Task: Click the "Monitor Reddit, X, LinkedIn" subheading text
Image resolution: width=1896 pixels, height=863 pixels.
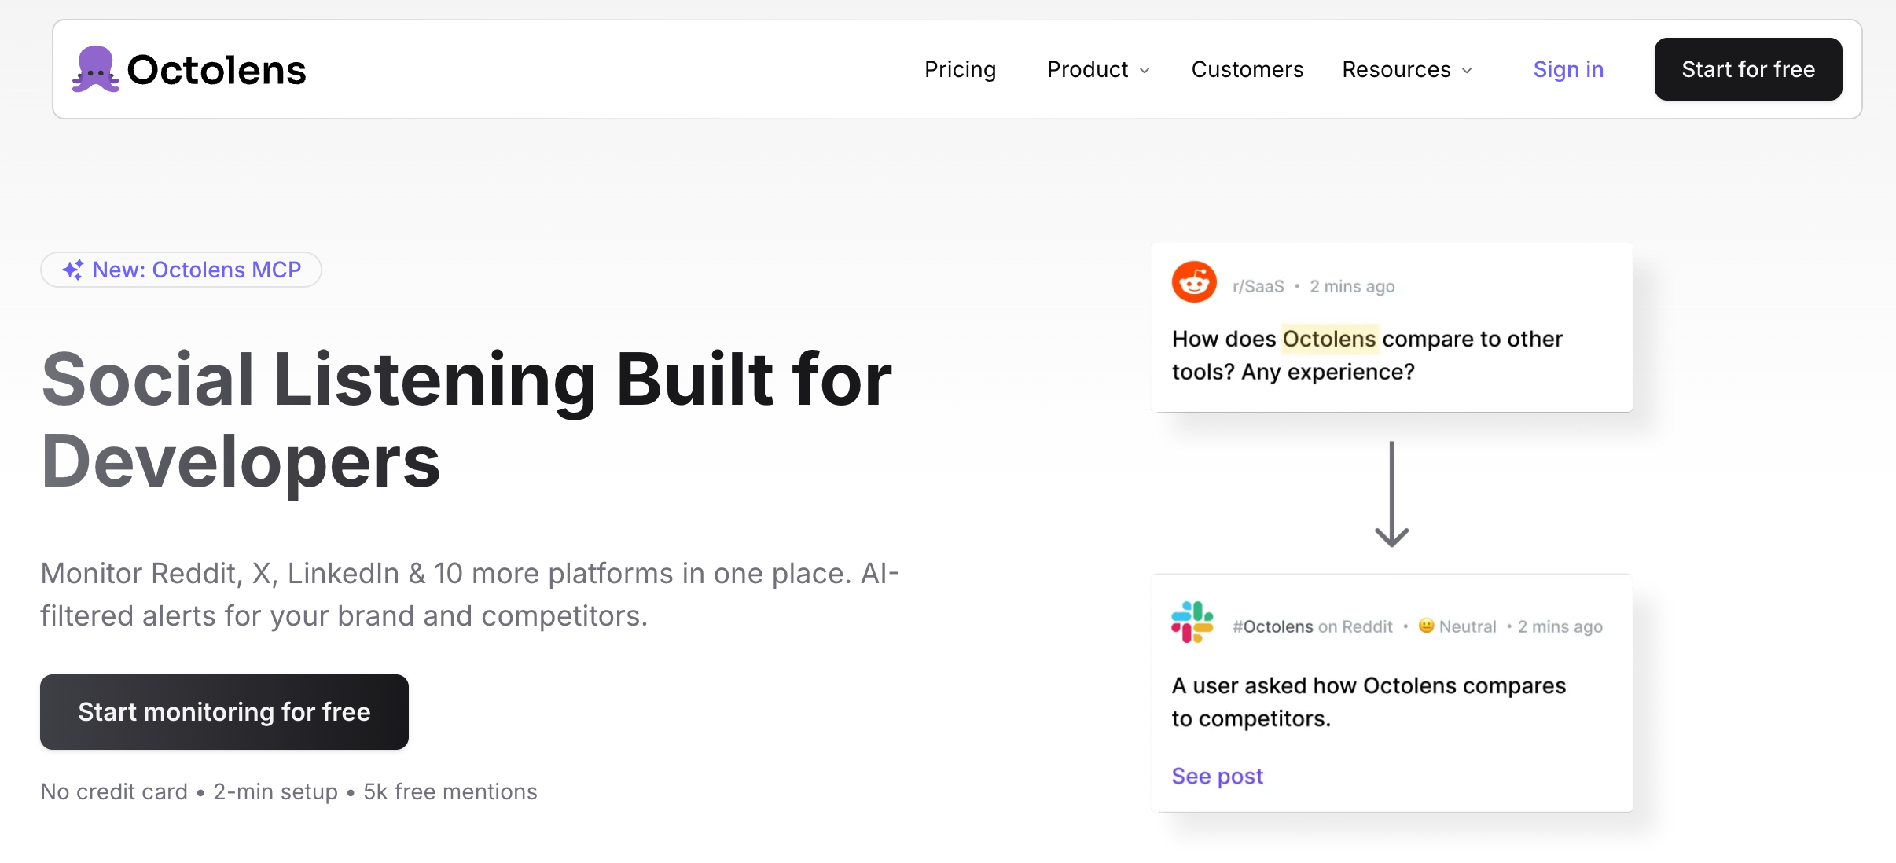Action: click(470, 595)
